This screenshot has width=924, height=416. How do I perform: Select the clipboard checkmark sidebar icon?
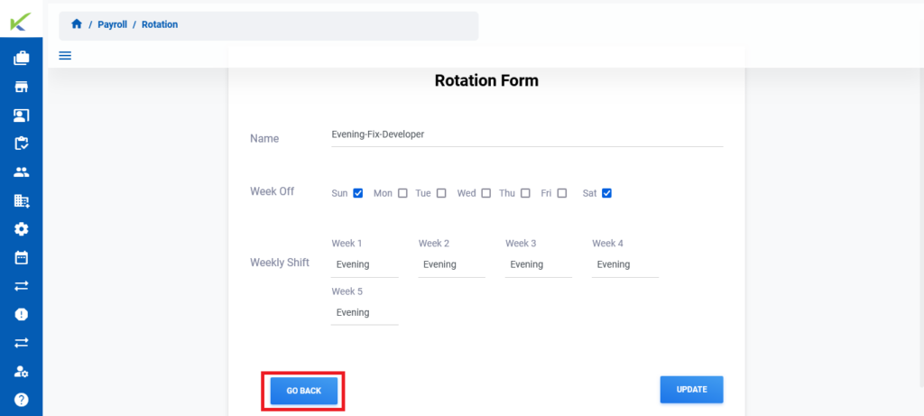coord(22,143)
